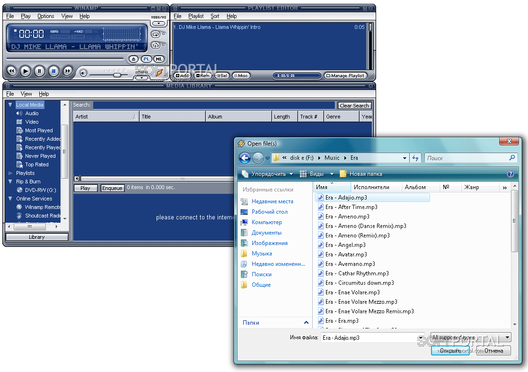Click the Winamp volume slider handle
The width and height of the screenshot is (528, 372).
tap(116, 74)
